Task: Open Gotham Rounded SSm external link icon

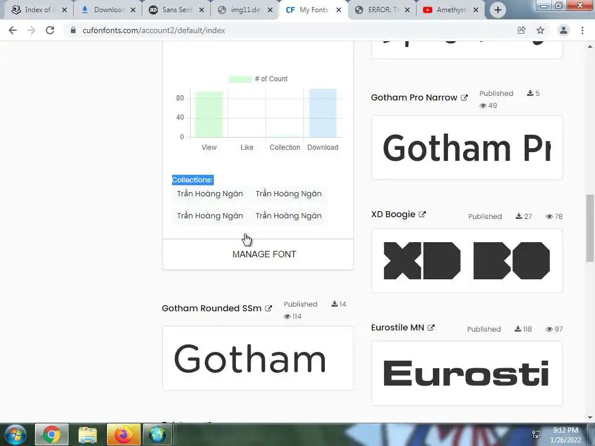Action: (268, 308)
